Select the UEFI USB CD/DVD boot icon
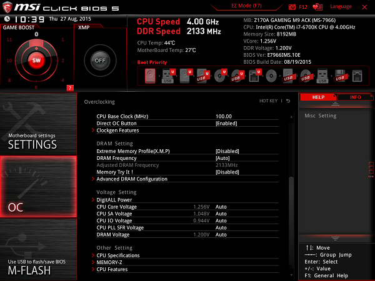Viewport: 375px width, 281px height. (x=237, y=76)
